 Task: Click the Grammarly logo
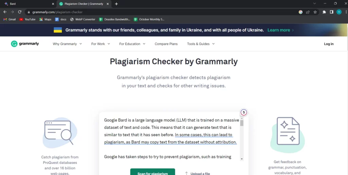25,44
